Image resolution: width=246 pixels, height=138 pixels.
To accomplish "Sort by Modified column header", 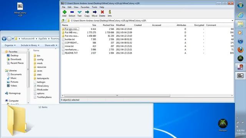I will point(120,25).
